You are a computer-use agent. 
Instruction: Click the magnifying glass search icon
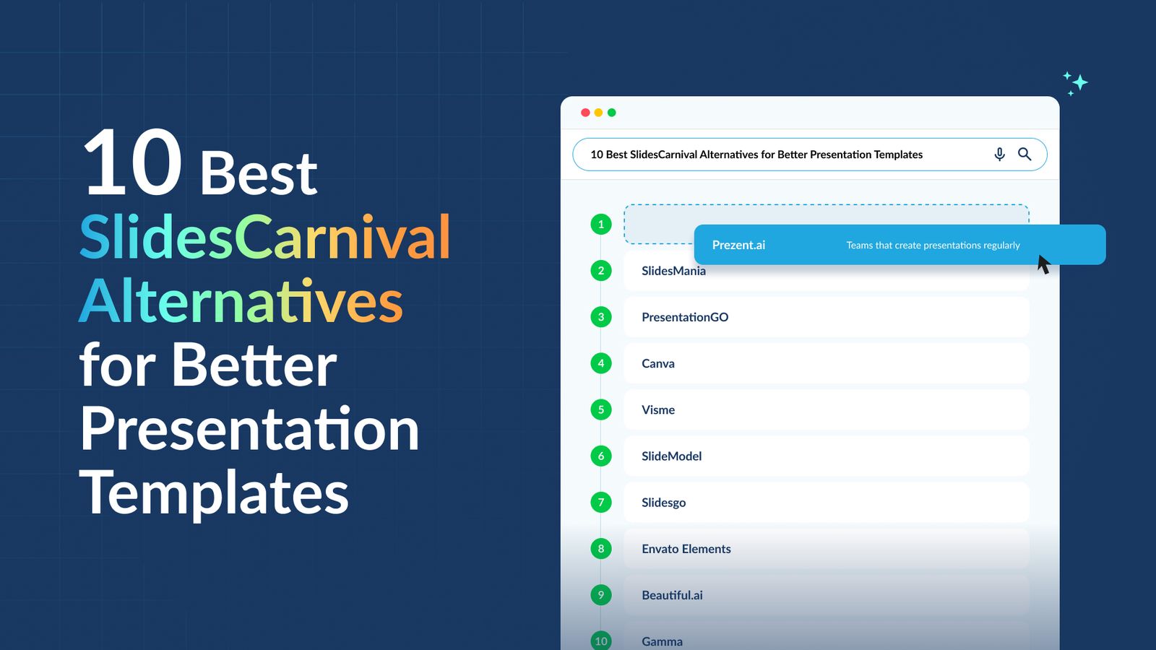click(1025, 154)
